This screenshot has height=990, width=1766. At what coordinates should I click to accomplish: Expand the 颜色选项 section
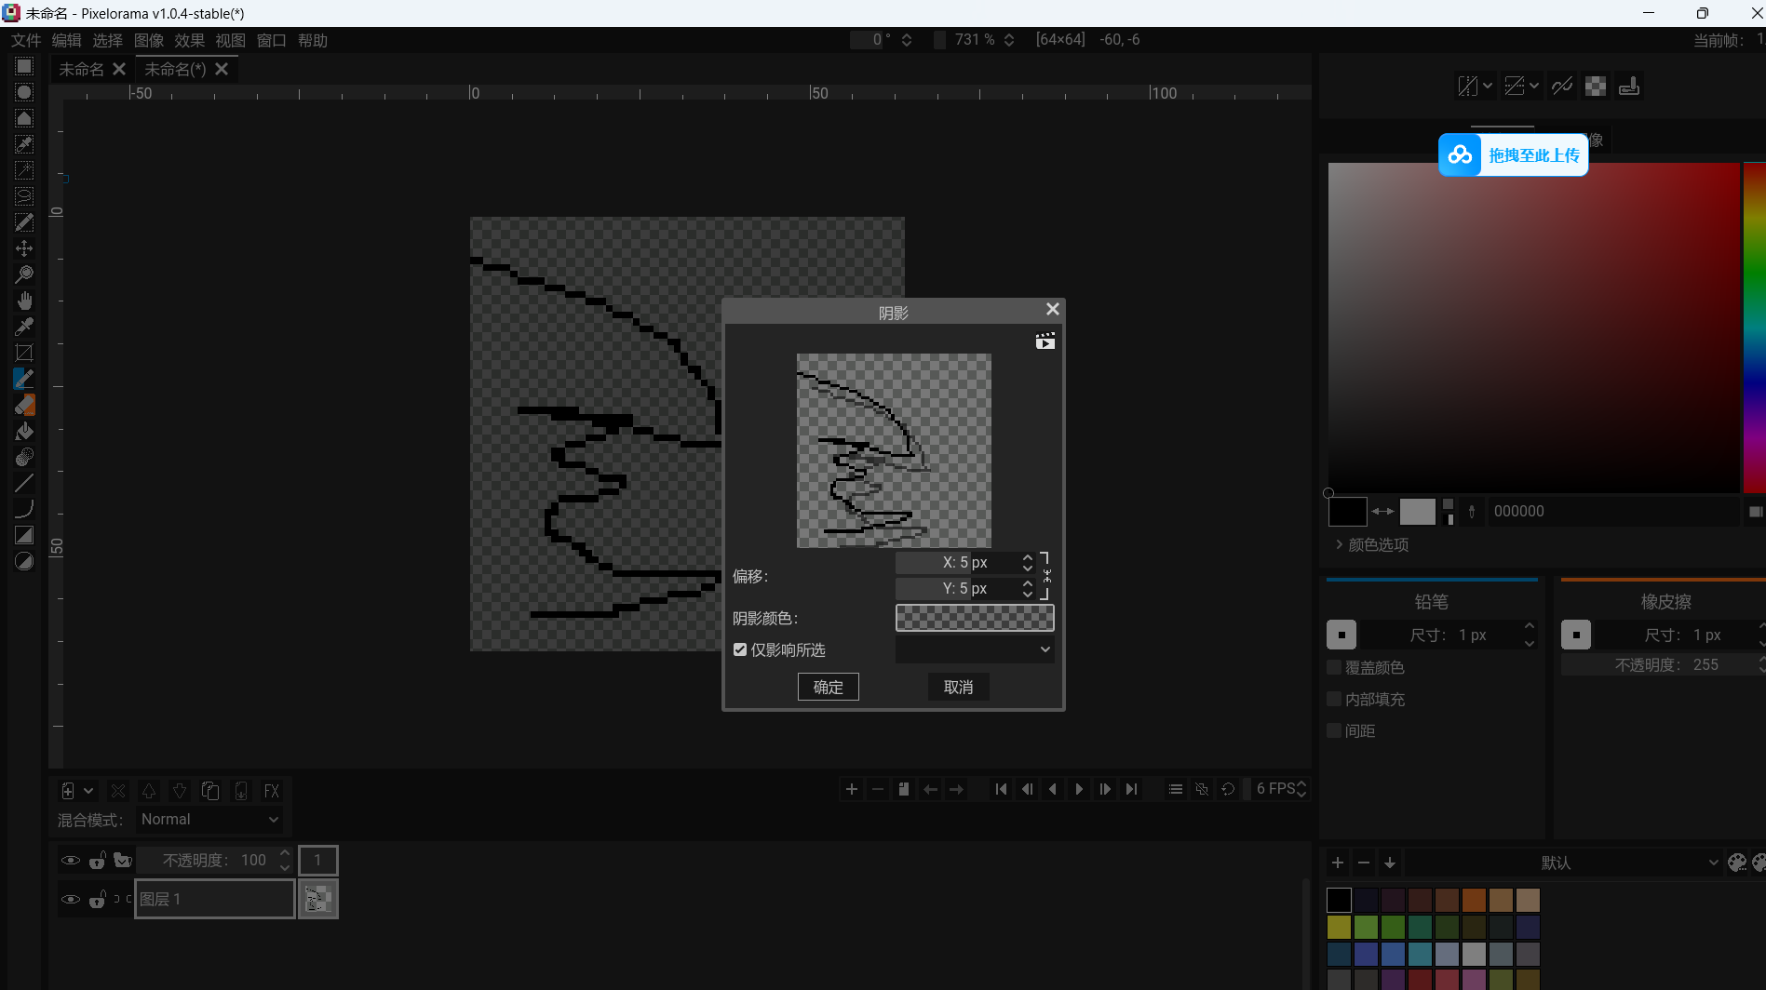tap(1372, 544)
